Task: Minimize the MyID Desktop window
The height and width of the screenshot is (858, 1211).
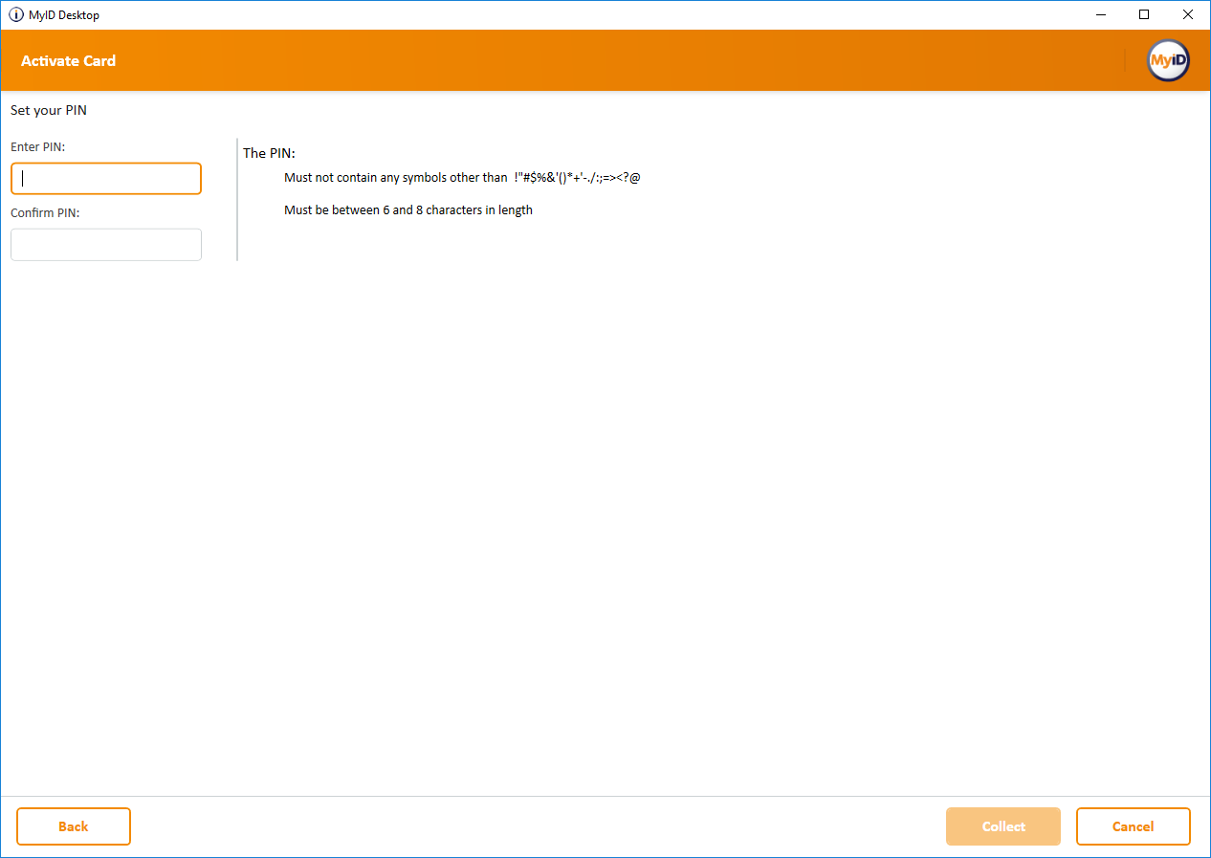Action: pyautogui.click(x=1101, y=14)
